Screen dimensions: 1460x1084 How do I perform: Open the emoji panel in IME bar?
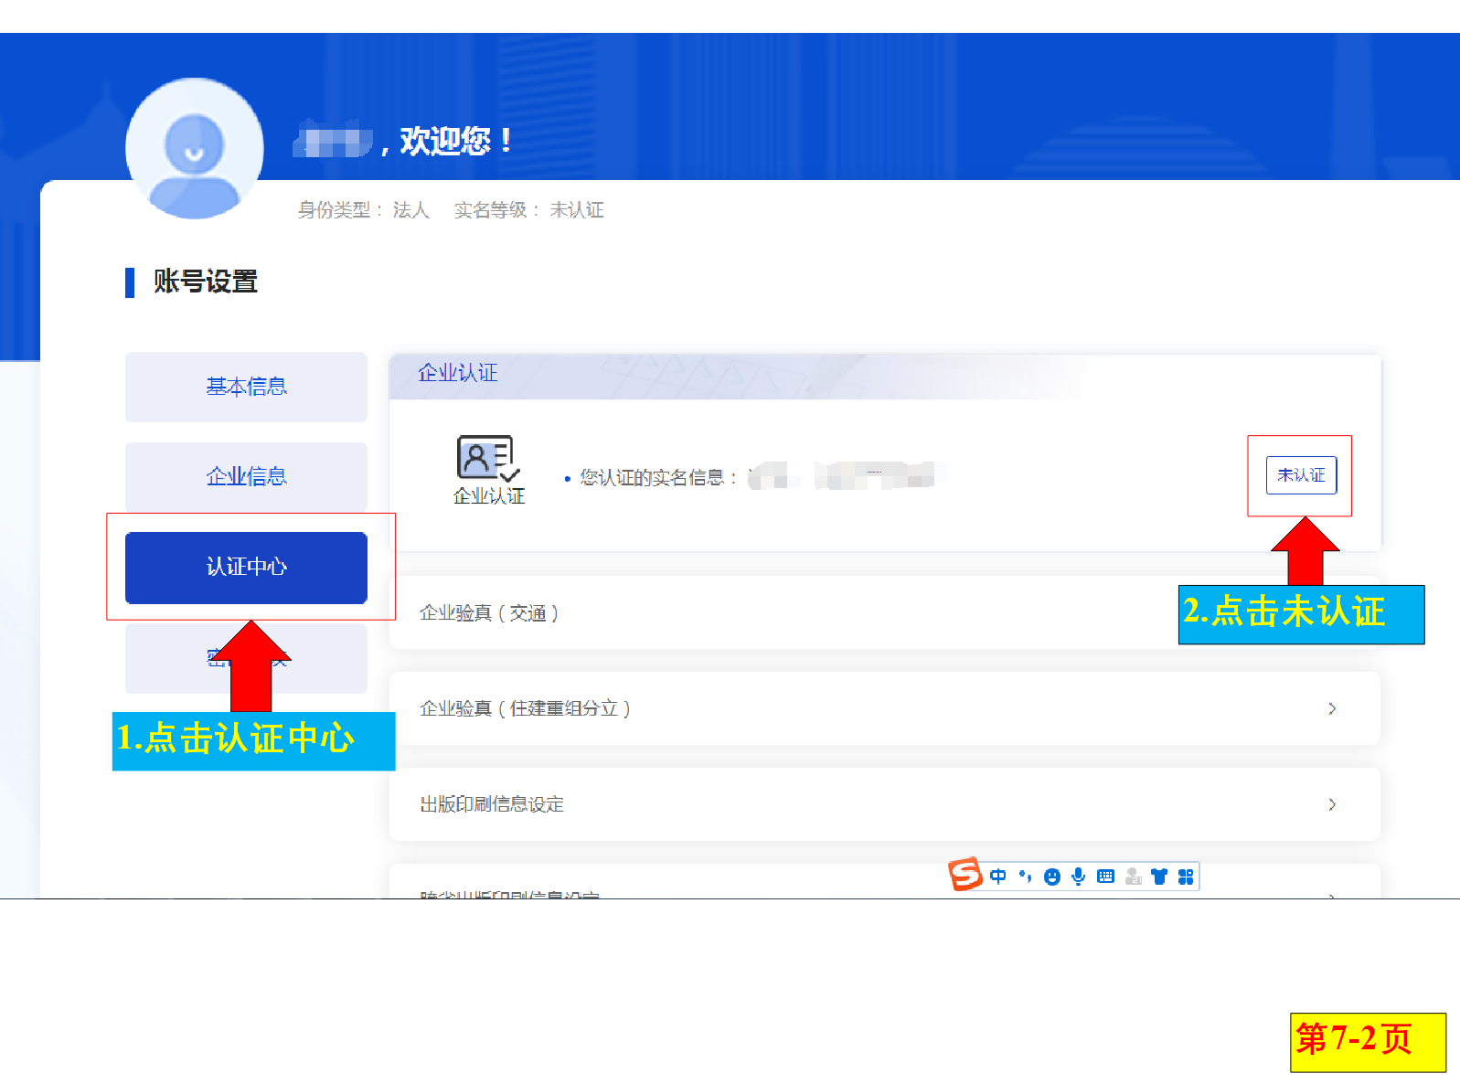click(x=1052, y=877)
